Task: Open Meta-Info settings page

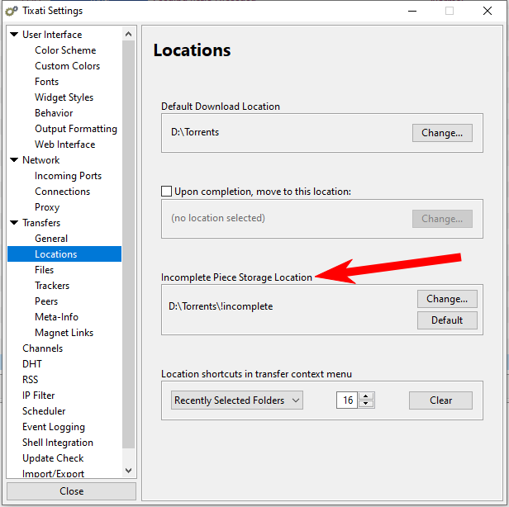Action: tap(56, 317)
